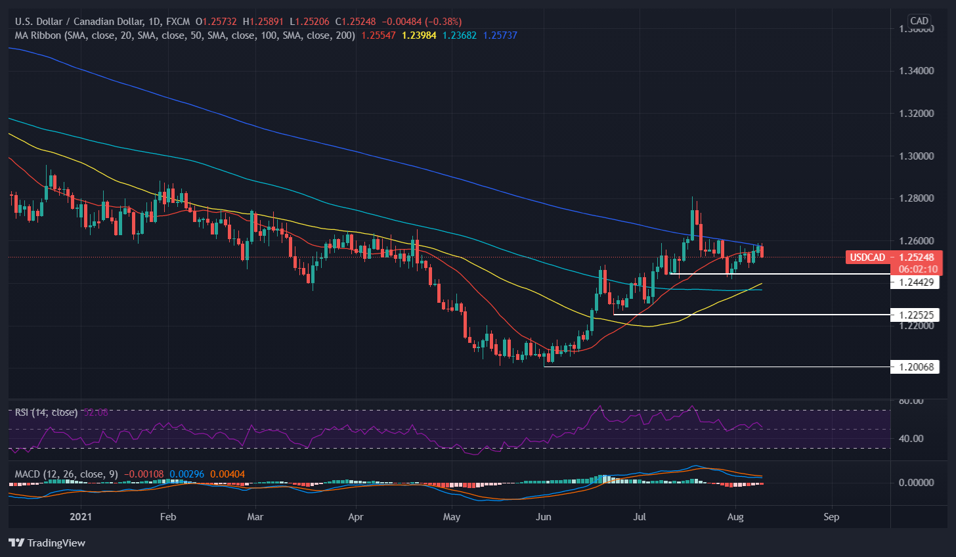
Task: Click the yellow 50 SMA value 1.23984
Action: [419, 35]
